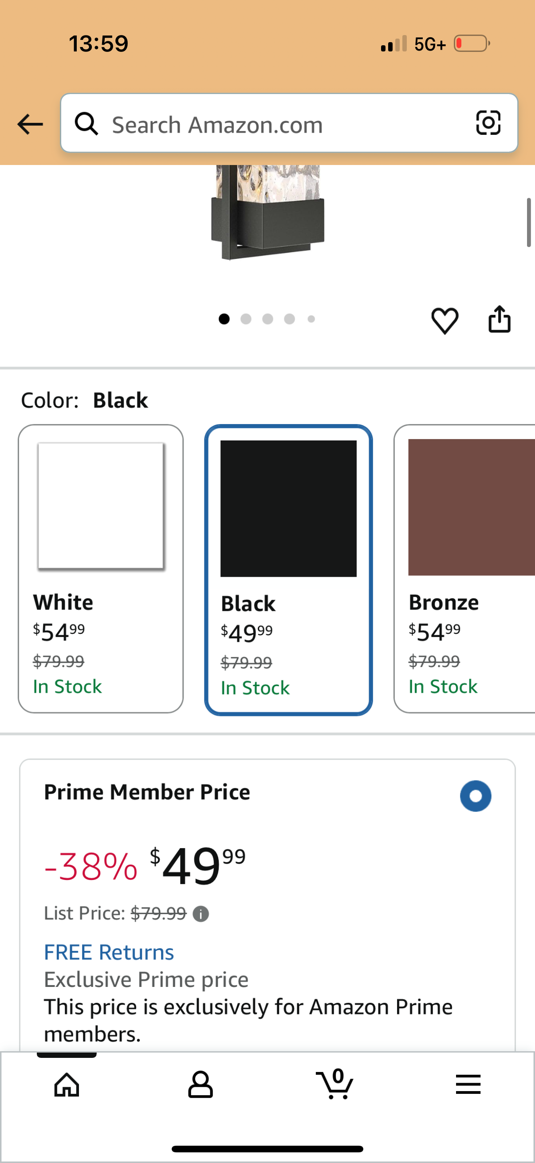Tap the product image of the lamp
Viewport: 535px width, 1163px height.
coord(268,213)
